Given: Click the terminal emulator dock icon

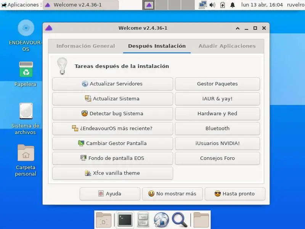Looking at the screenshot, I should (125, 220).
